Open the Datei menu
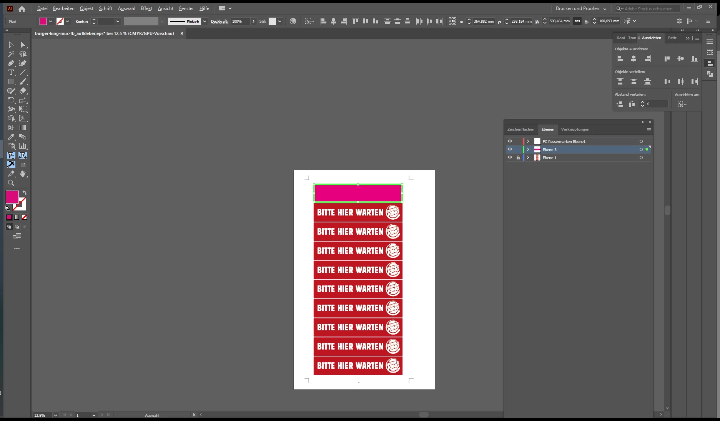 pyautogui.click(x=42, y=8)
